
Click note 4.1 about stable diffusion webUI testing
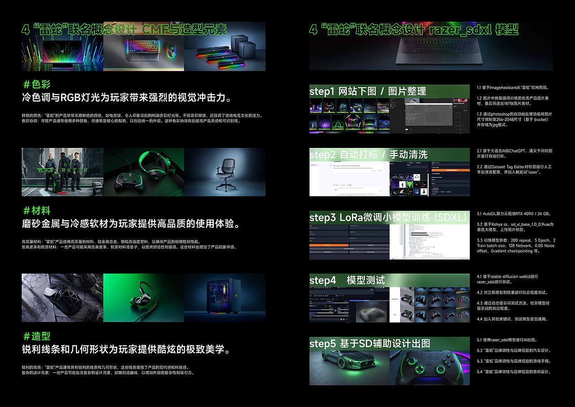[508, 279]
